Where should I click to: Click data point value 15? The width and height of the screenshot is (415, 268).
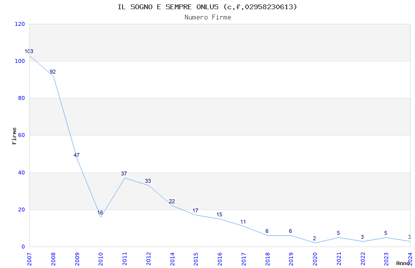coord(219,214)
